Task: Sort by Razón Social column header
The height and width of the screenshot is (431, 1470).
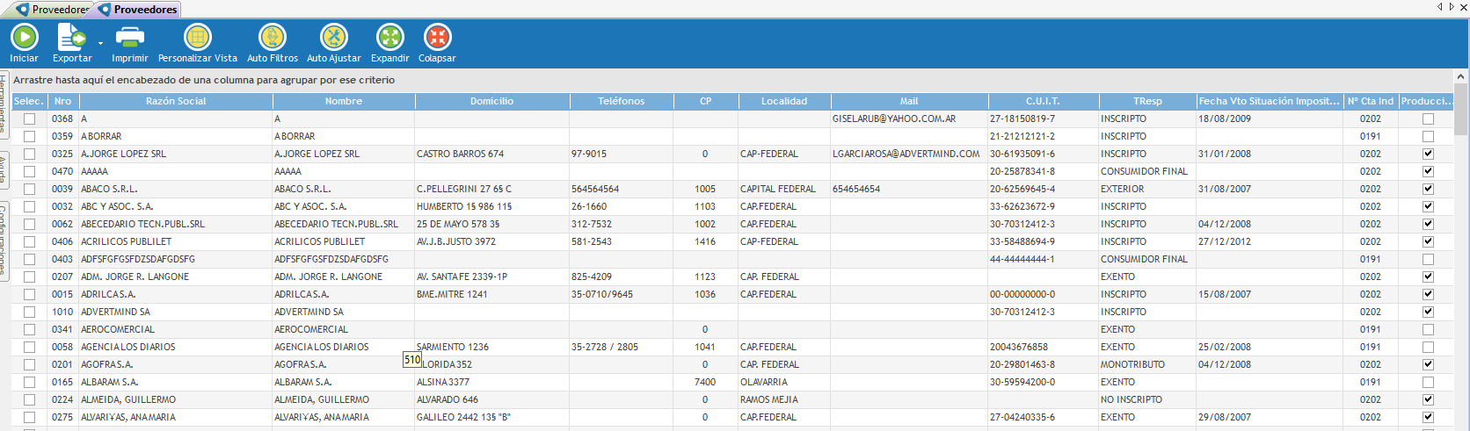Action: (176, 101)
